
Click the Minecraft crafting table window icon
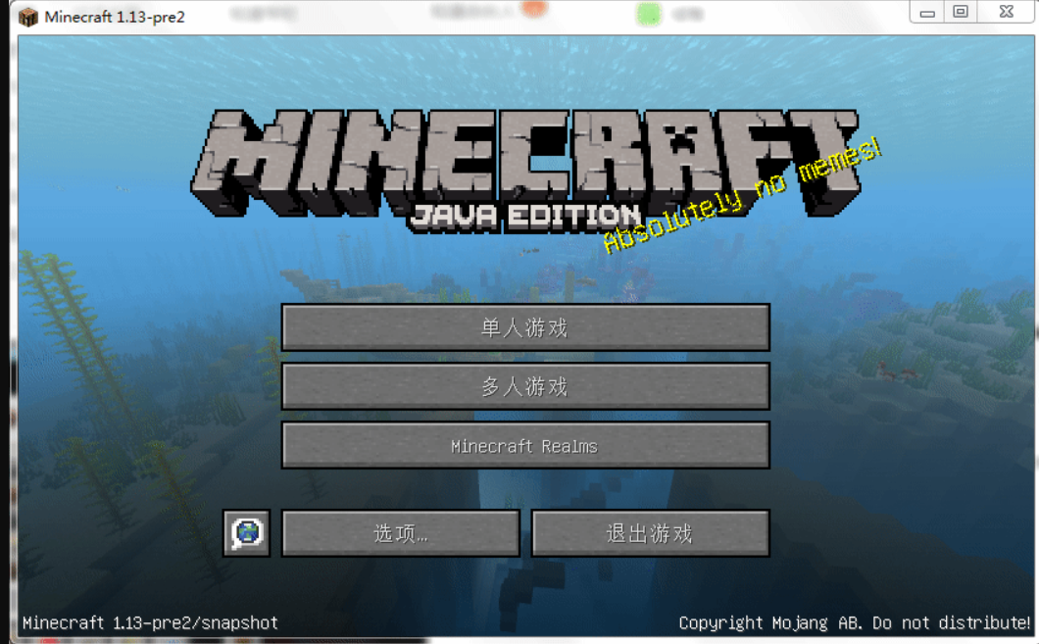tap(27, 17)
